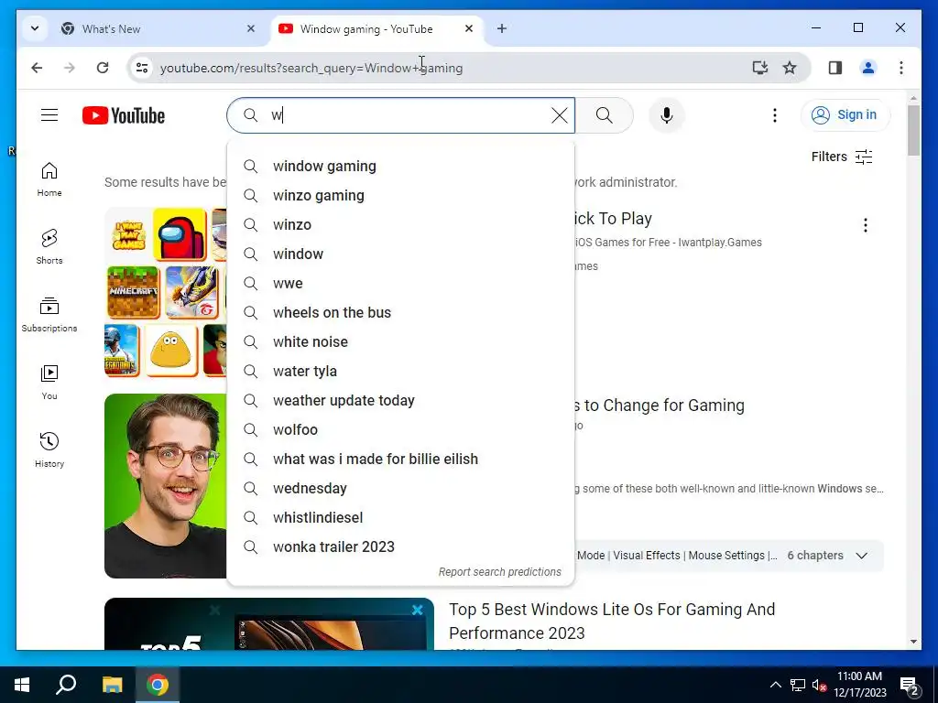This screenshot has width=938, height=703.
Task: Open a new browser tab
Action: (x=502, y=28)
